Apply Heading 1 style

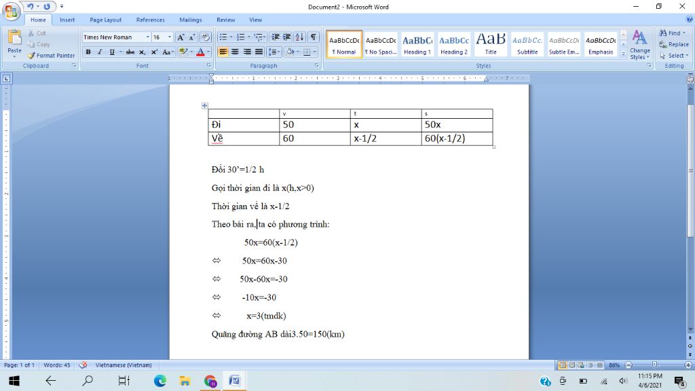coord(417,44)
